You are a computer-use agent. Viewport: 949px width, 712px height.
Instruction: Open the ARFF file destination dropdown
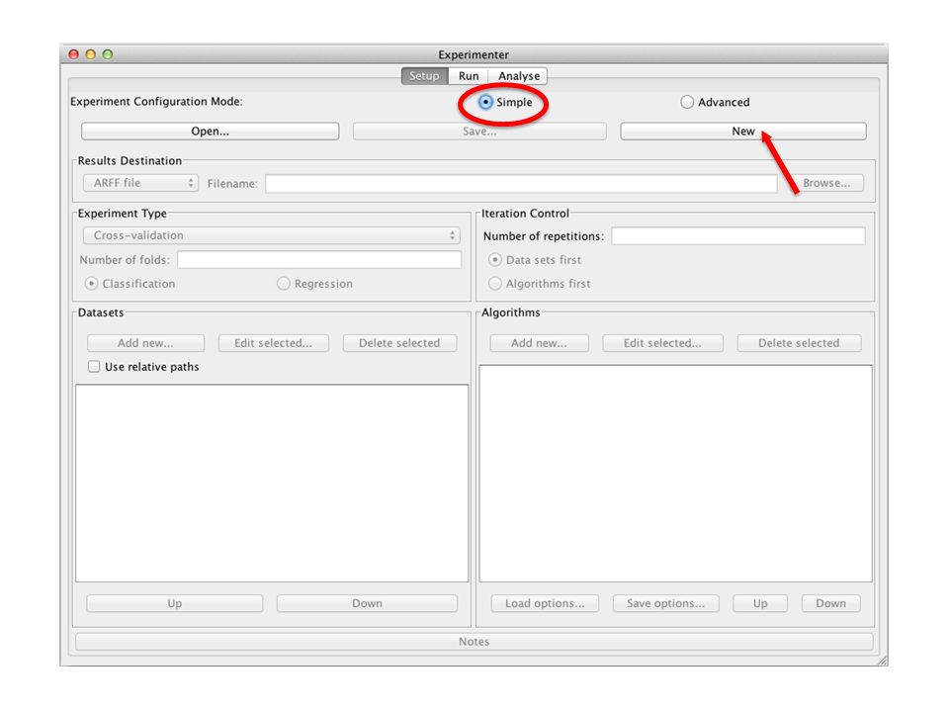tap(140, 183)
